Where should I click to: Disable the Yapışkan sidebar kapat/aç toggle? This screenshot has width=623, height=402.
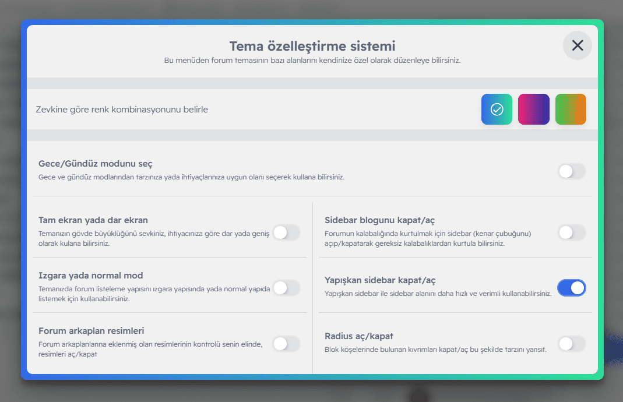(x=571, y=288)
